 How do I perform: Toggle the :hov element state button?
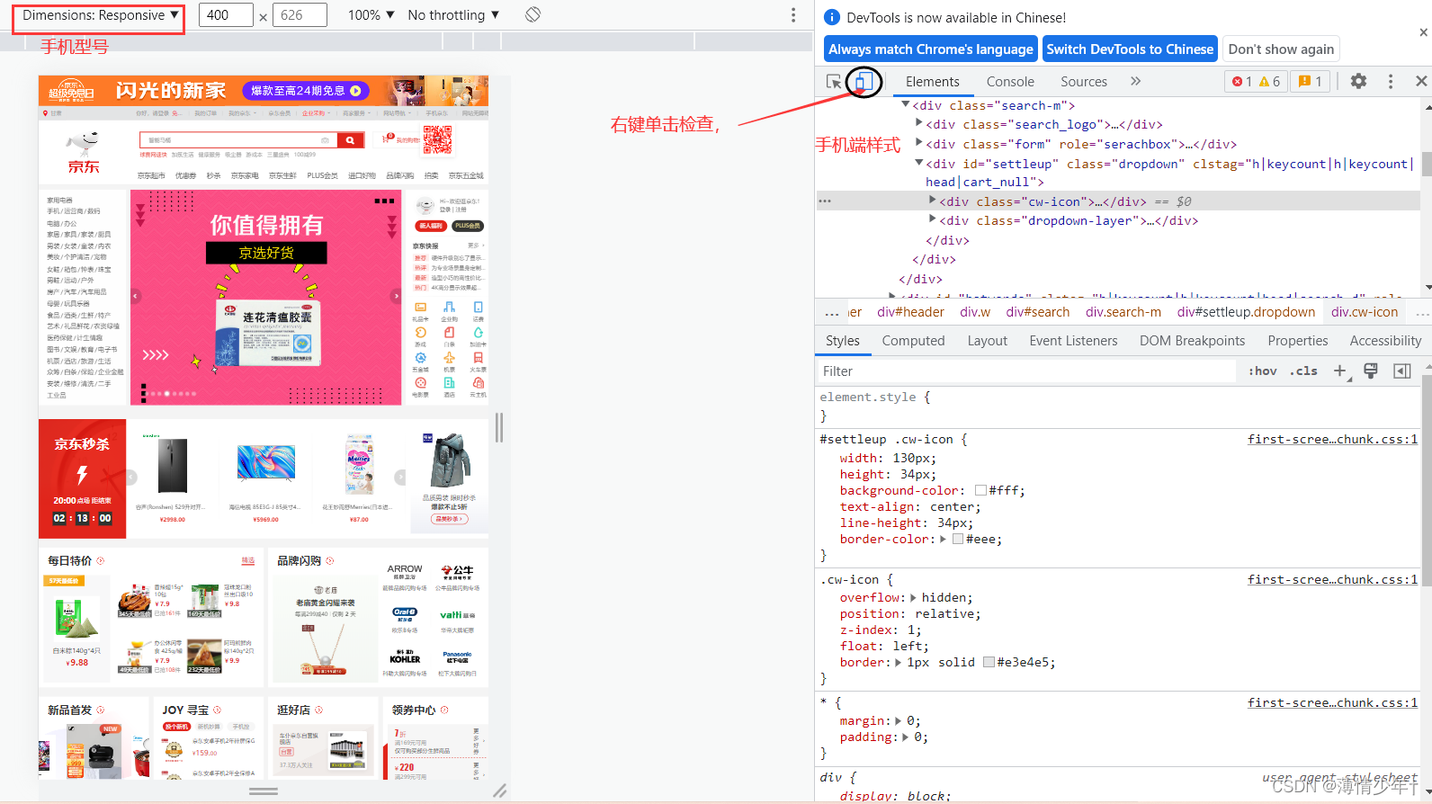click(x=1263, y=371)
